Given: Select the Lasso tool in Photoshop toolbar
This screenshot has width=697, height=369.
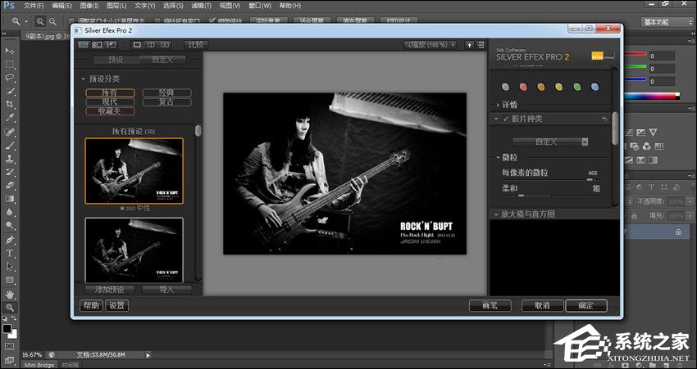Looking at the screenshot, I should pos(10,77).
